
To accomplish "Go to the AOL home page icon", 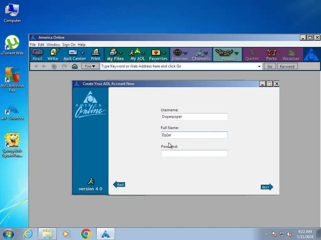I will tap(75, 66).
